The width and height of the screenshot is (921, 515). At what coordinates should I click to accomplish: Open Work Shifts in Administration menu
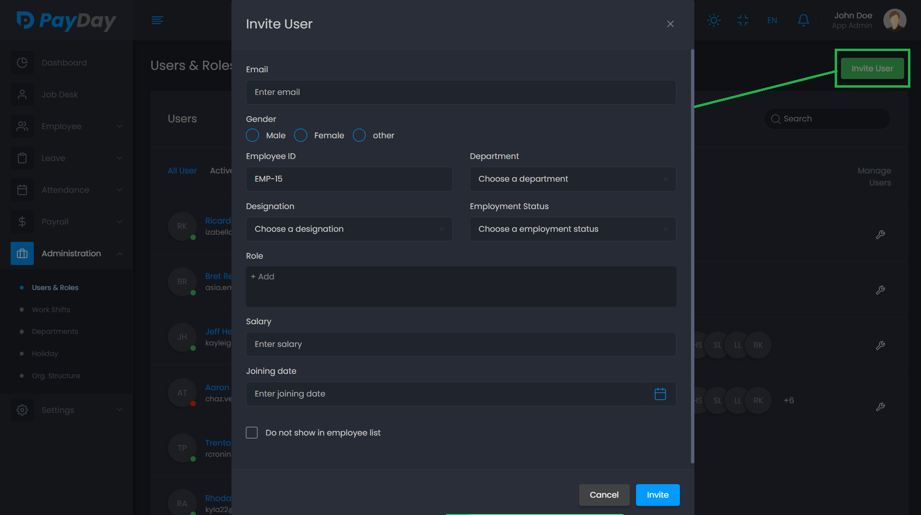(51, 310)
